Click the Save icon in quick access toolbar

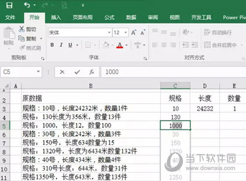(x=9, y=5)
